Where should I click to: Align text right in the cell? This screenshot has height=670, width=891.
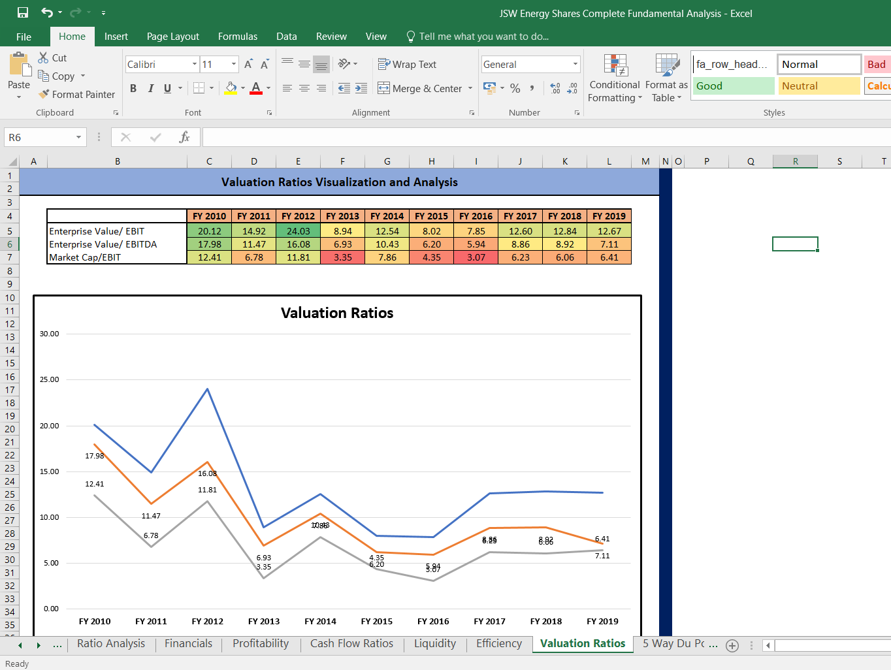coord(321,88)
